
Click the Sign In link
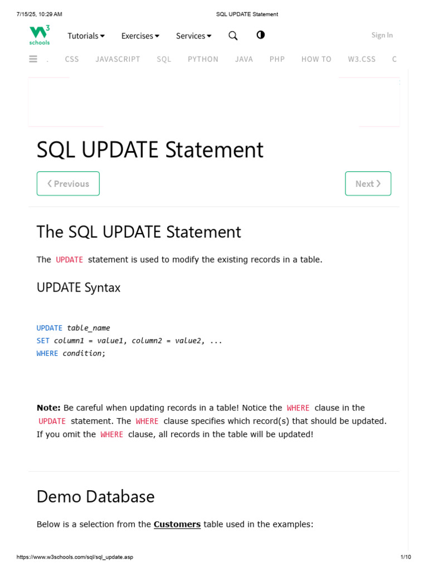(x=382, y=35)
